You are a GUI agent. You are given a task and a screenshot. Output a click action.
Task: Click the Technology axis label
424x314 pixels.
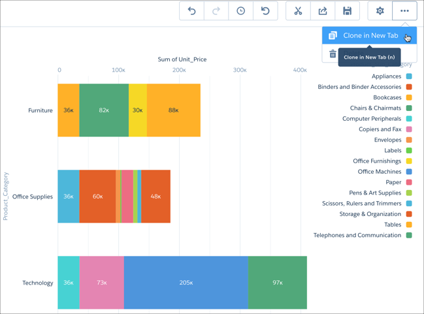(38, 283)
